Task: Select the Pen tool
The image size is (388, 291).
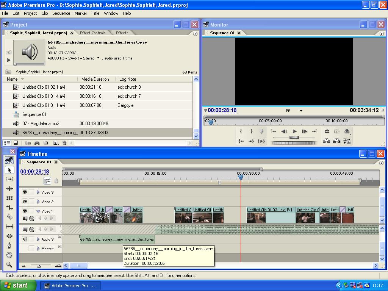Action: point(9,245)
